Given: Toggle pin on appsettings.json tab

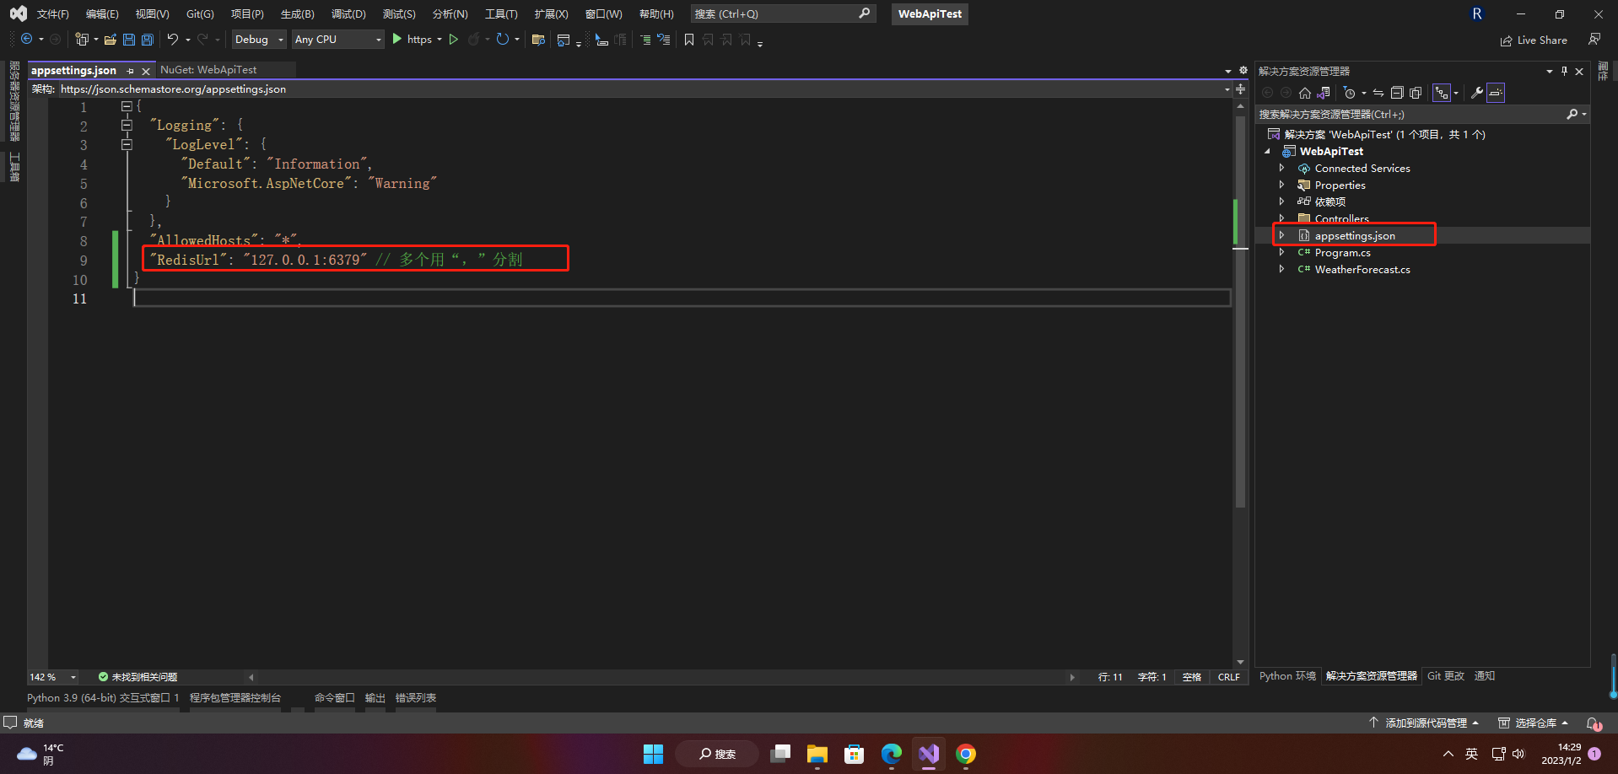Looking at the screenshot, I should tap(130, 71).
